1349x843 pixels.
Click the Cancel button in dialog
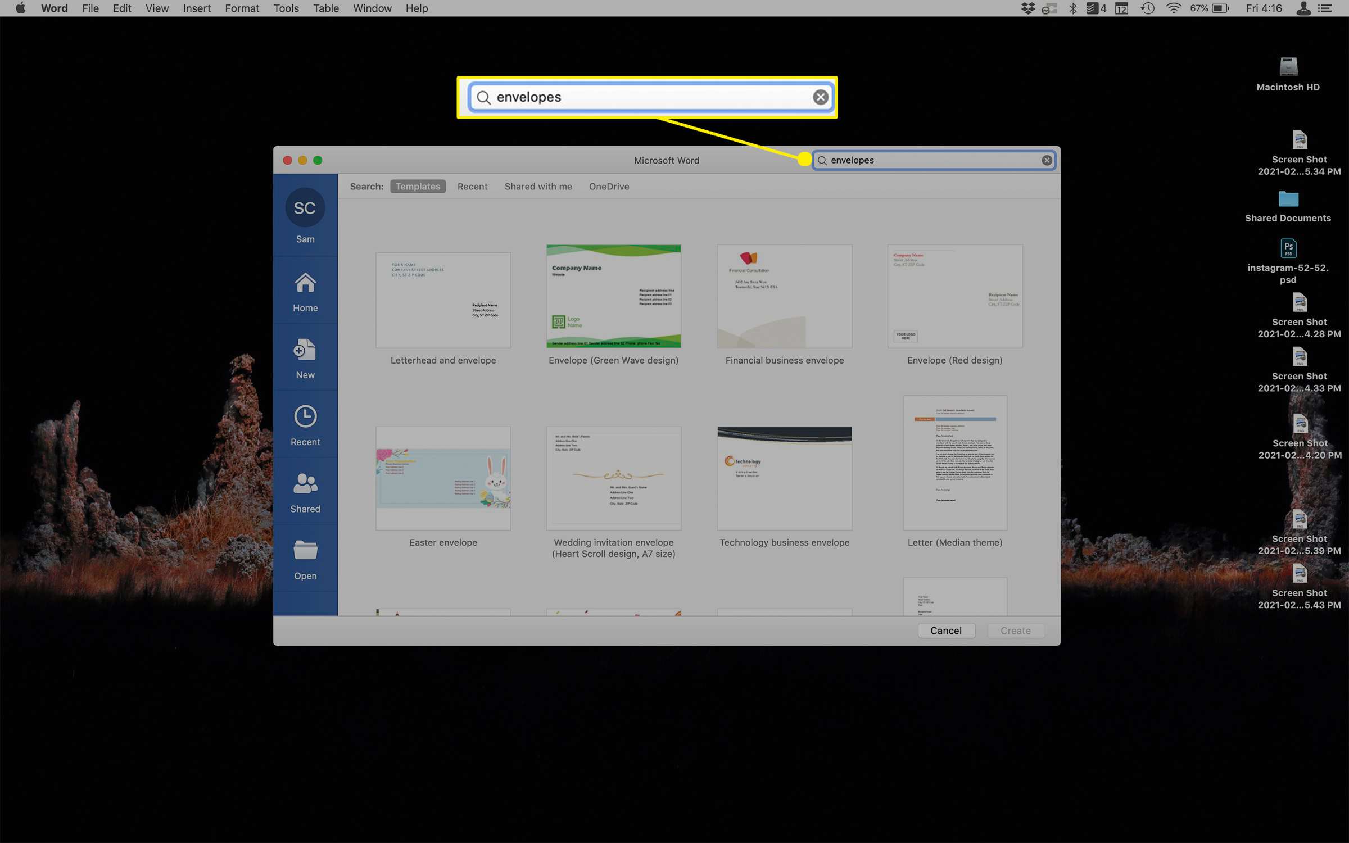[945, 631]
